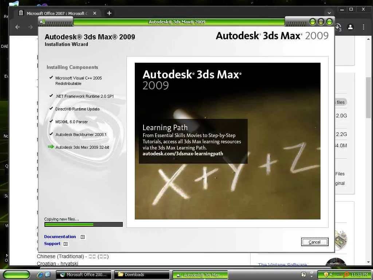
Task: Click the 2.2G file size in browser page
Action: (x=341, y=134)
